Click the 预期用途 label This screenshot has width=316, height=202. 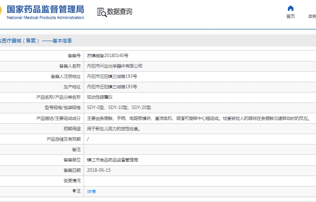72,129
